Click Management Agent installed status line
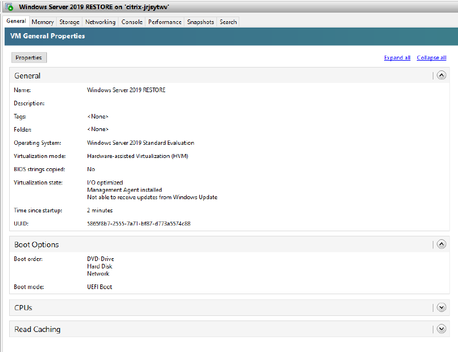Screen dimensions: 458x352 click(x=124, y=190)
